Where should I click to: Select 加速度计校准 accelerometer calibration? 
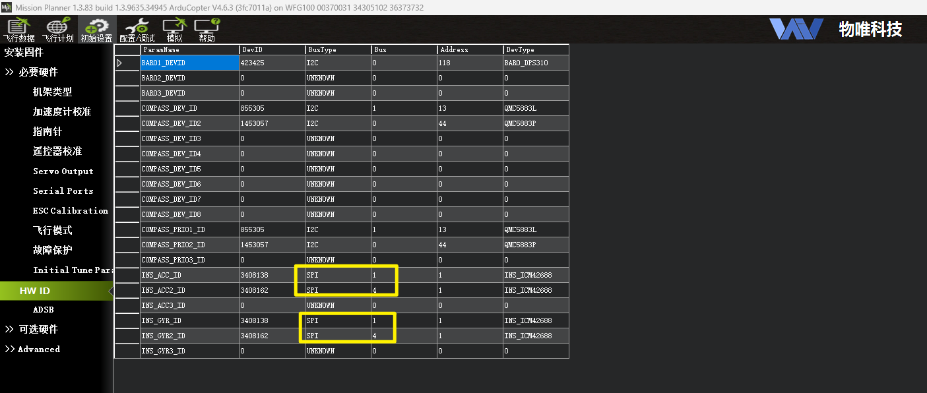pos(62,111)
